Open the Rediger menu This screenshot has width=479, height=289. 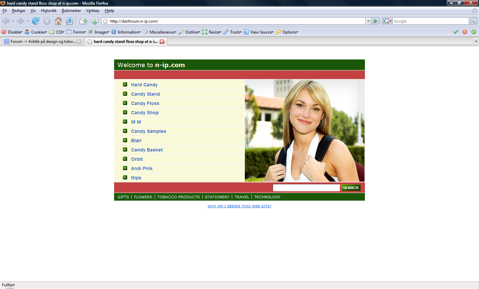(x=19, y=11)
